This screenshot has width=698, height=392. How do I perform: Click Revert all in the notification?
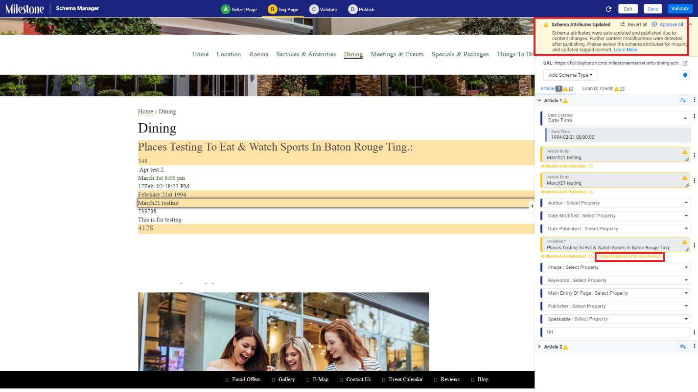[x=634, y=24]
